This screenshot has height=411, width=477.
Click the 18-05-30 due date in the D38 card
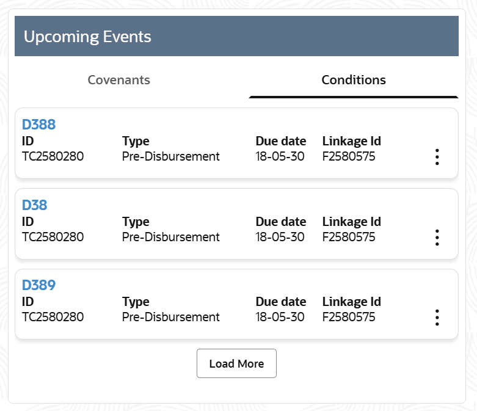click(280, 237)
